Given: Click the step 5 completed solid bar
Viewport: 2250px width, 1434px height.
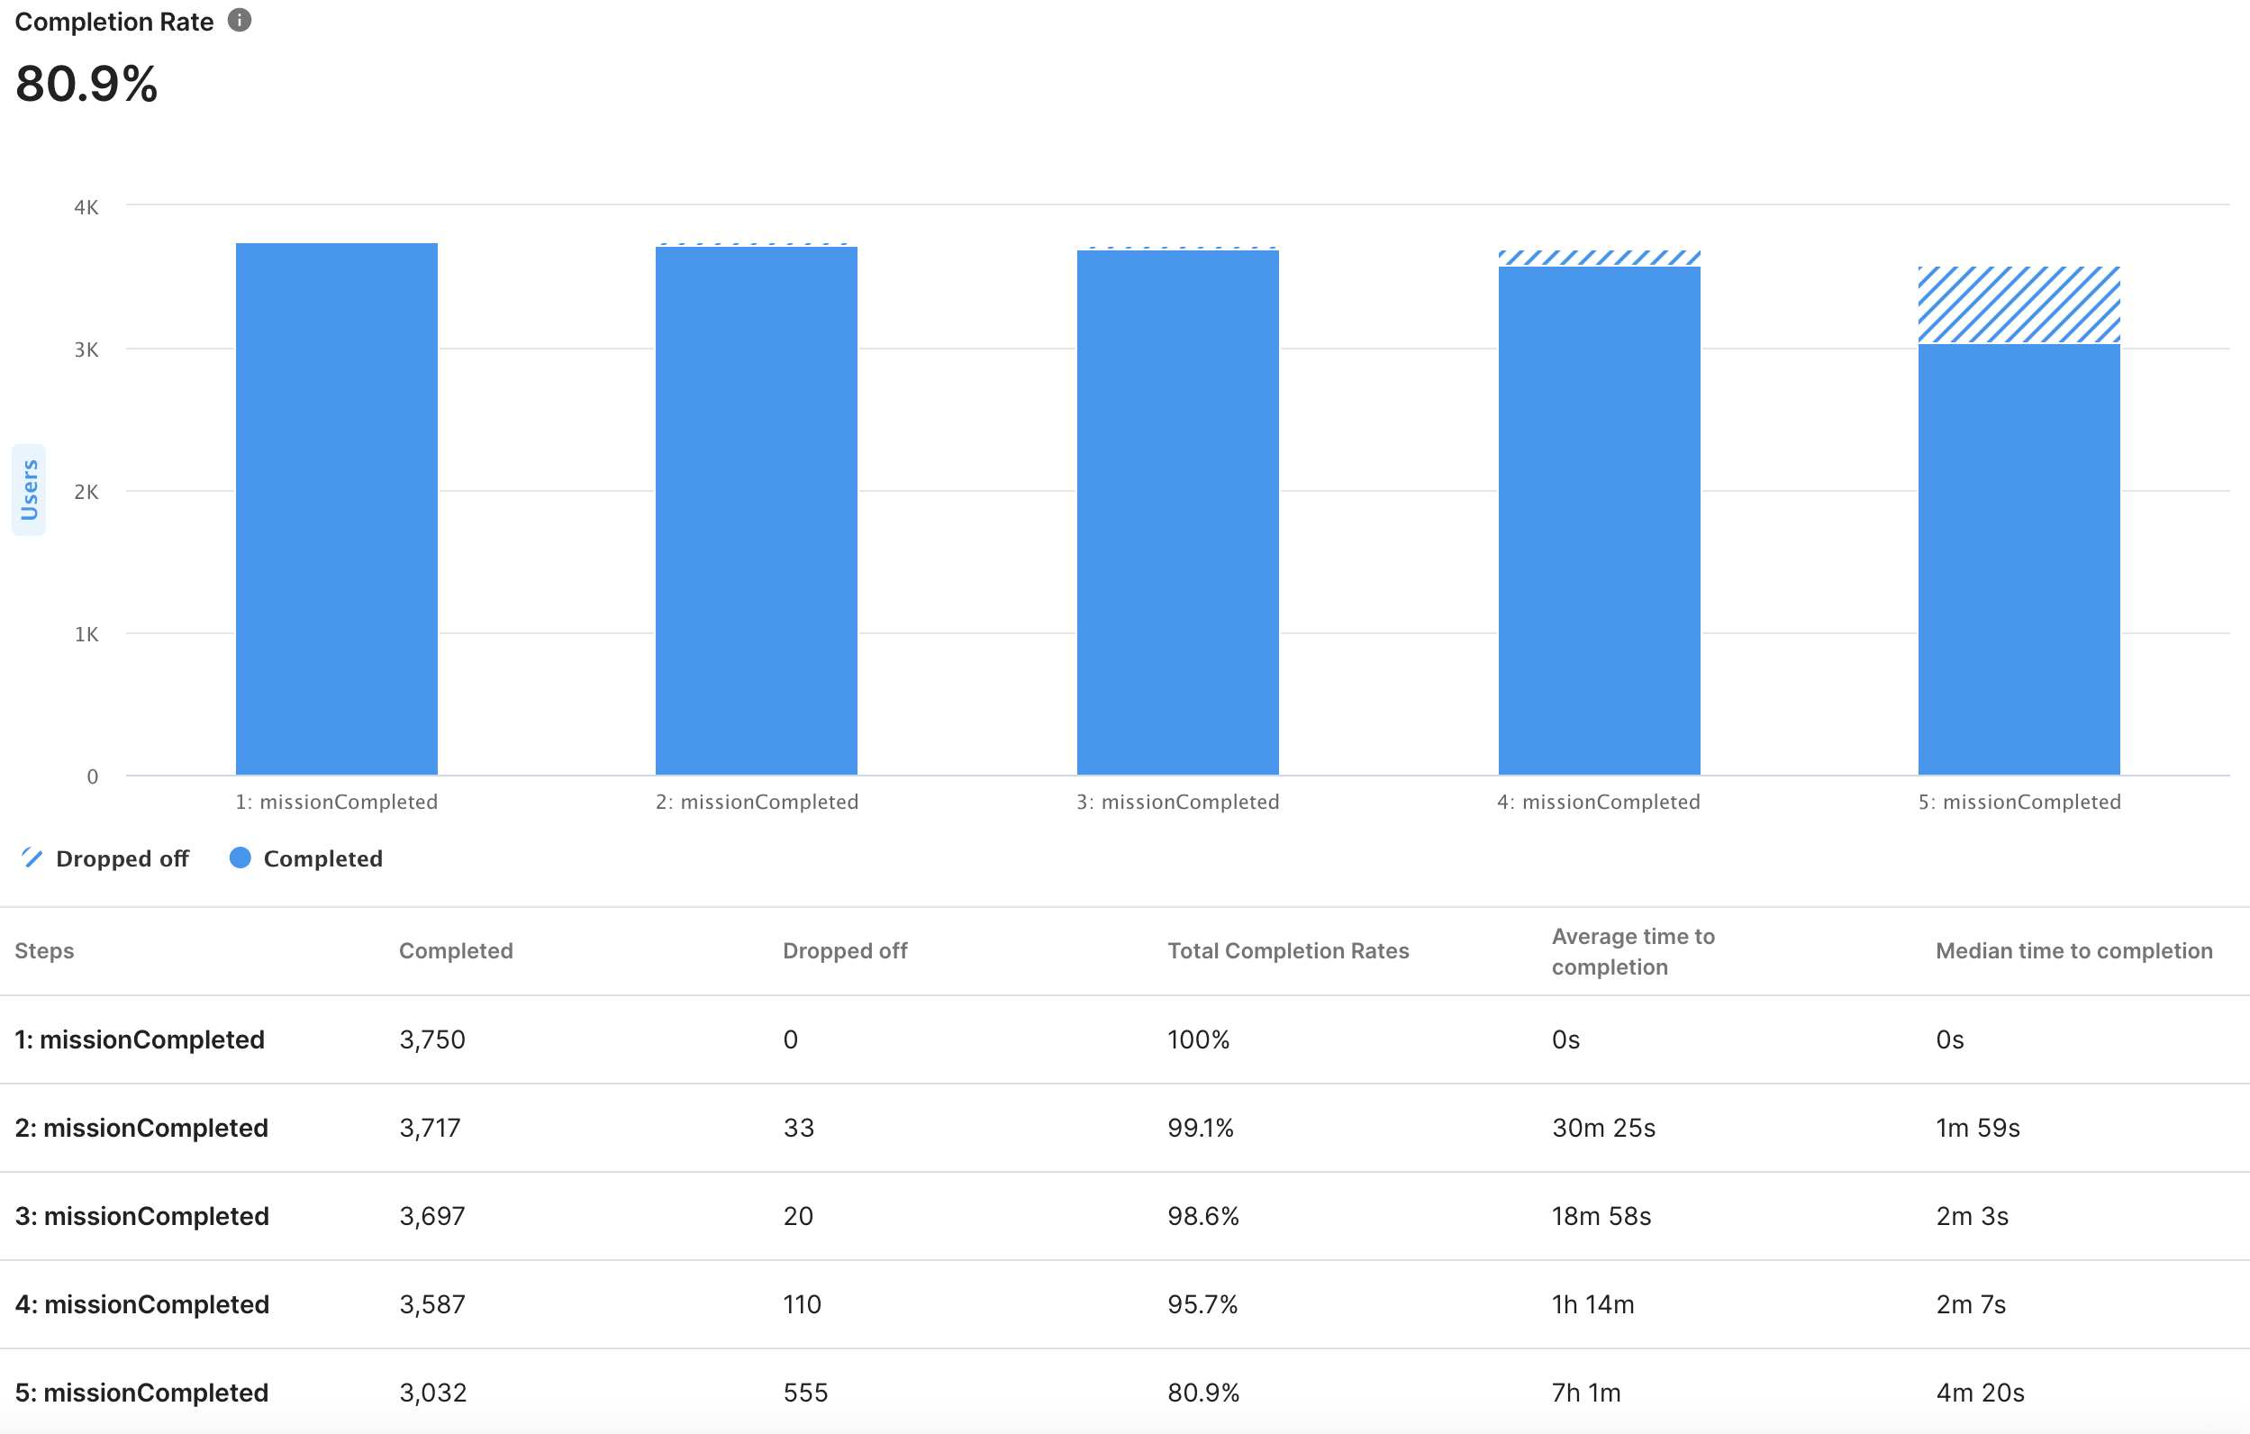Looking at the screenshot, I should click(x=2019, y=558).
